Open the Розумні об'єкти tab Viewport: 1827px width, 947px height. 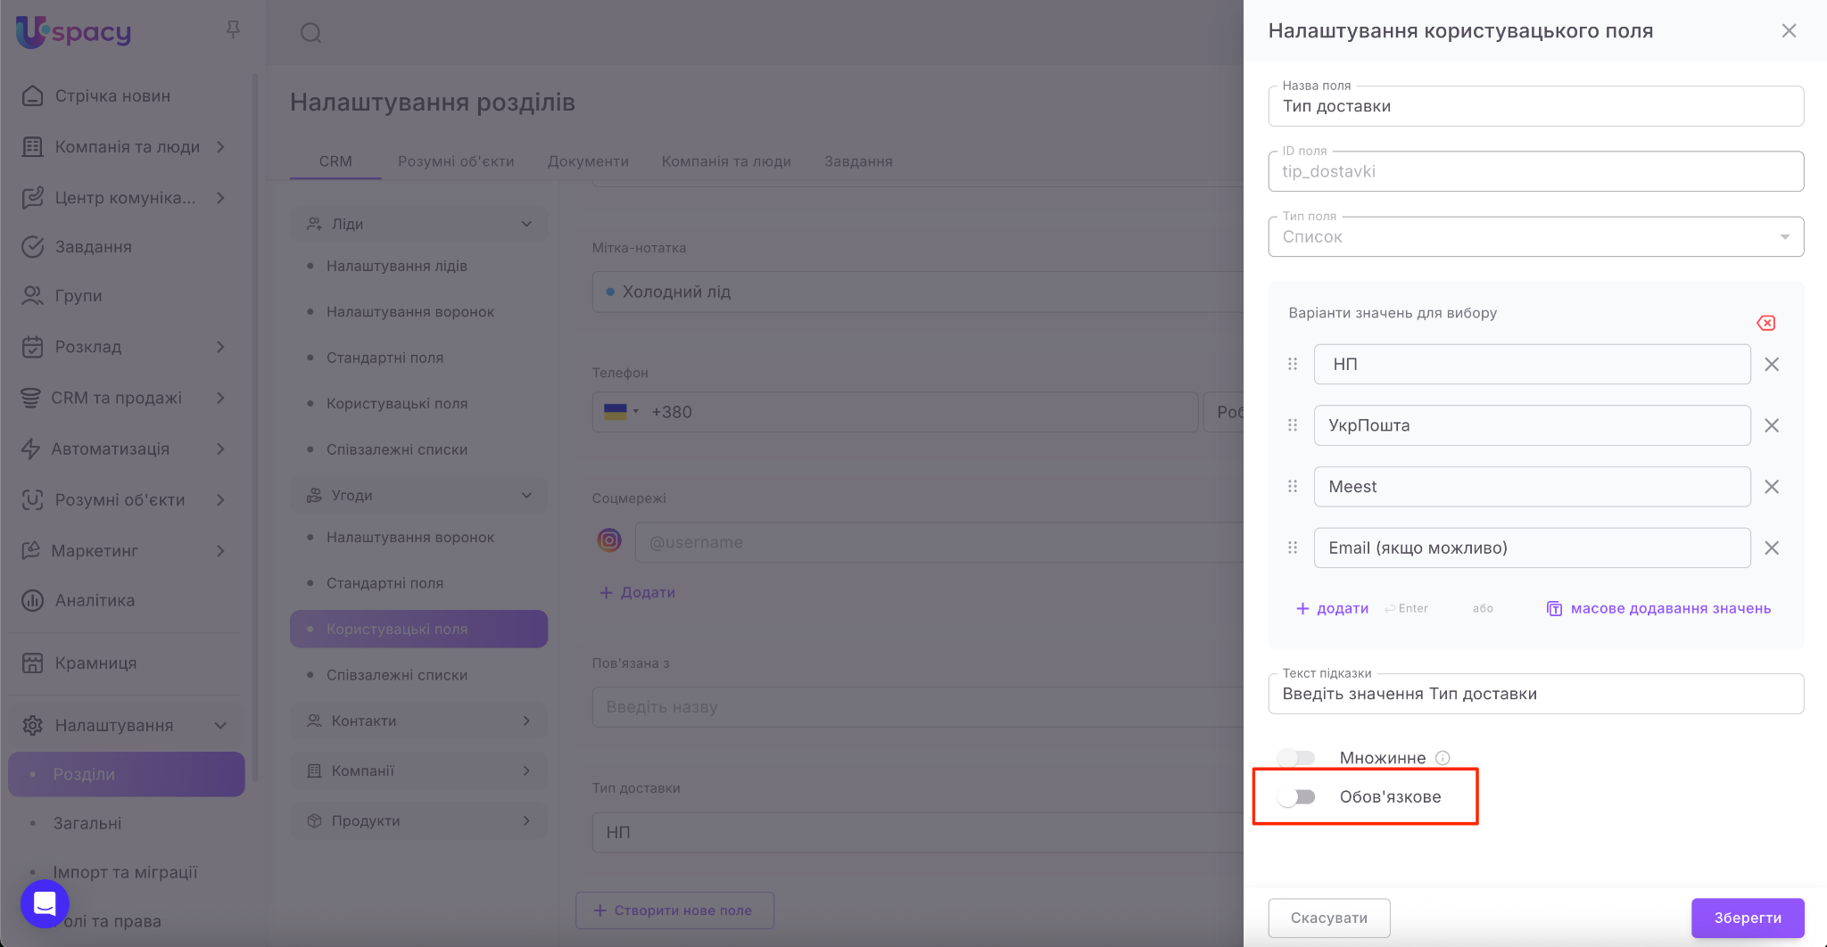[x=456, y=161]
